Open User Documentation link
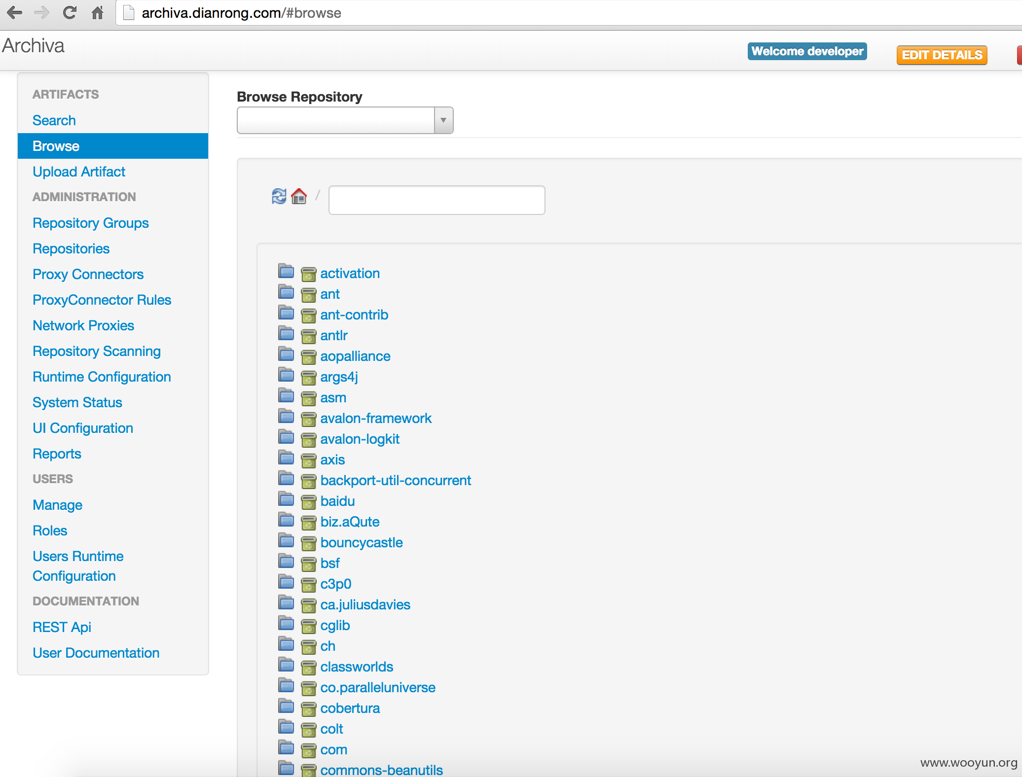Viewport: 1022px width, 777px height. point(96,653)
